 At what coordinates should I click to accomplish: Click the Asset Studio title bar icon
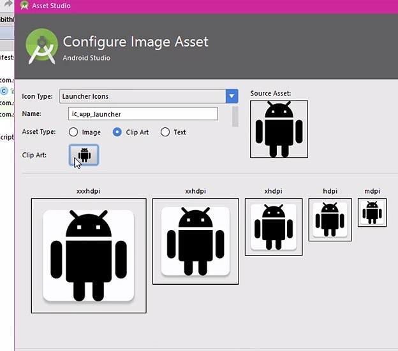tap(24, 5)
